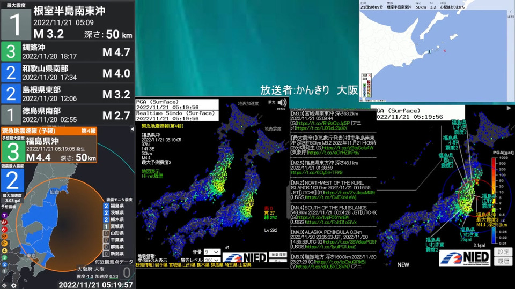Click the play arrow at right monitor top
The height and width of the screenshot is (289, 515).
coord(509,108)
